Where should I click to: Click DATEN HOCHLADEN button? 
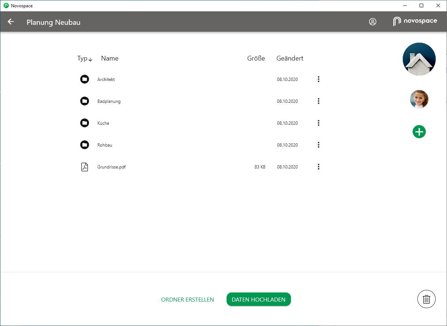[x=258, y=299]
